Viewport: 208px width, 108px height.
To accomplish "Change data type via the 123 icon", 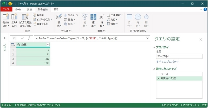I will click(x=18, y=45).
